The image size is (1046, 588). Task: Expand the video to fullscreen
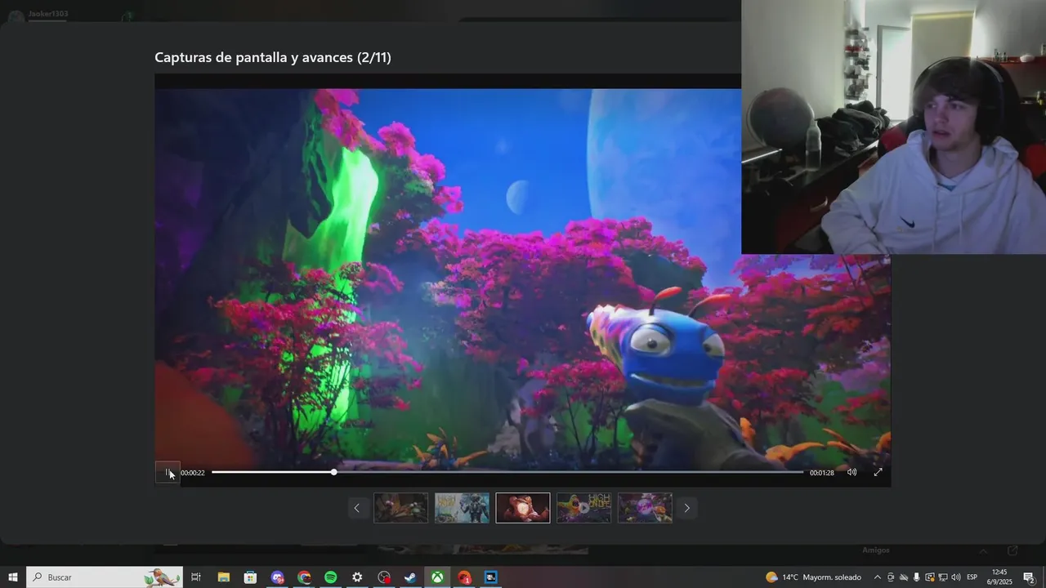(878, 472)
